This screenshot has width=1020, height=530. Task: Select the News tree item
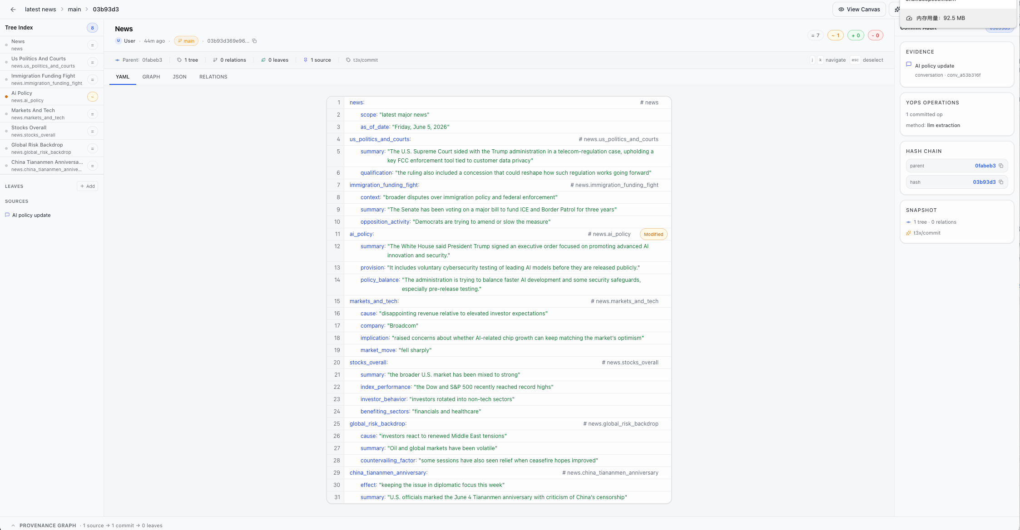click(52, 45)
